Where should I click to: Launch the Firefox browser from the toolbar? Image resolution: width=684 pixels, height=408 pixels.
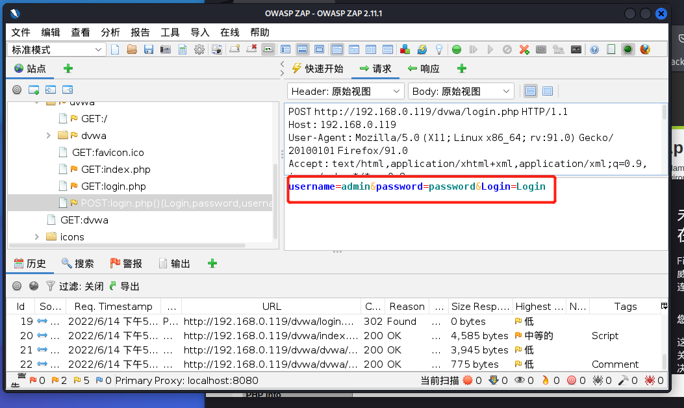tap(645, 50)
